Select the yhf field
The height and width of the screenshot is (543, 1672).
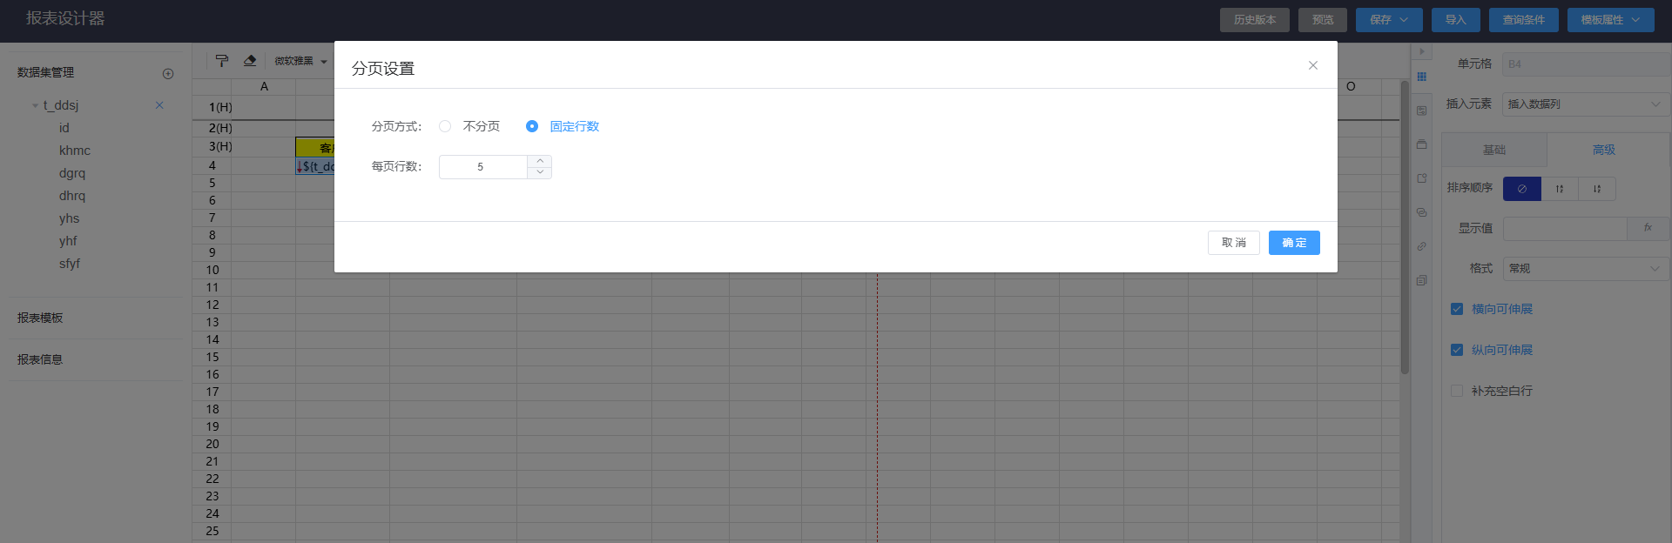68,241
